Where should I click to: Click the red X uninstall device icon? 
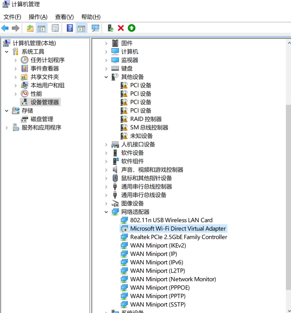coord(121,28)
